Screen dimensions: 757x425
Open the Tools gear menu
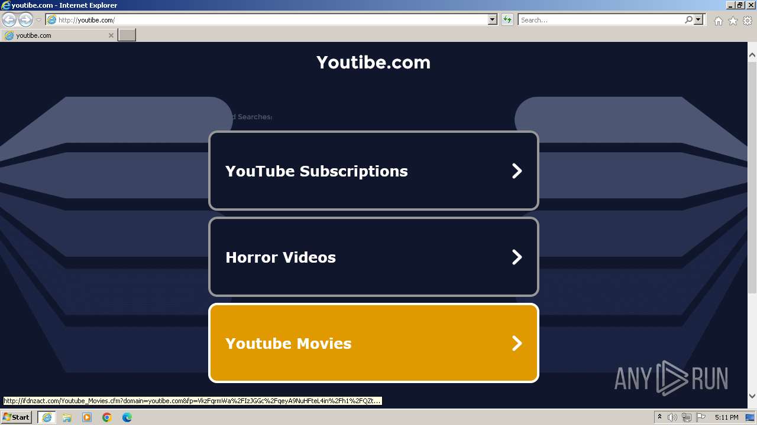748,21
